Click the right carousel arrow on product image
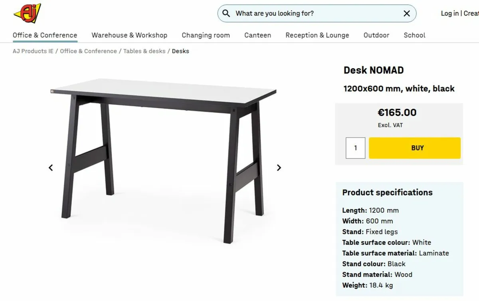Screen dimensions: 479x301 (x=279, y=168)
